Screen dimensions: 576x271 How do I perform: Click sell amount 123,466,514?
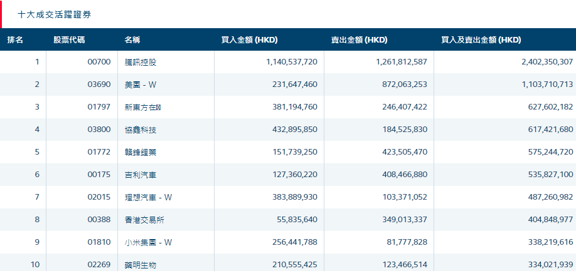pyautogui.click(x=405, y=265)
